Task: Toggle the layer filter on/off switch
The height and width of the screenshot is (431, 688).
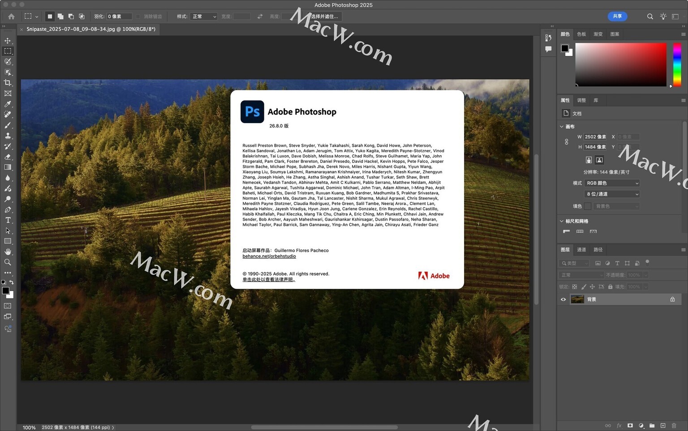Action: pyautogui.click(x=647, y=262)
